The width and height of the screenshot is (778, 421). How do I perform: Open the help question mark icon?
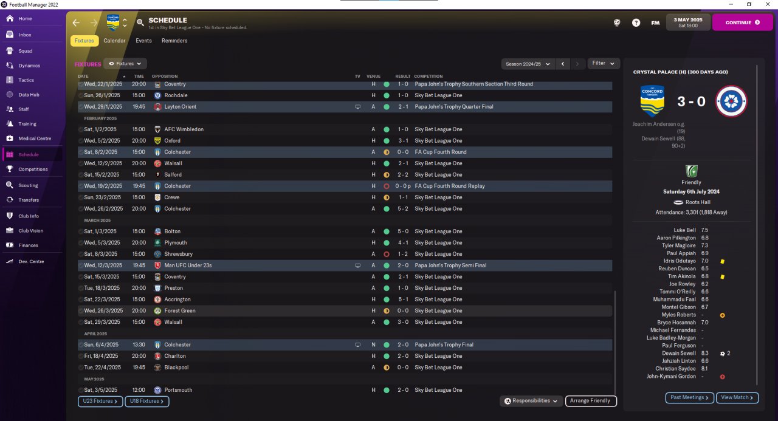636,22
